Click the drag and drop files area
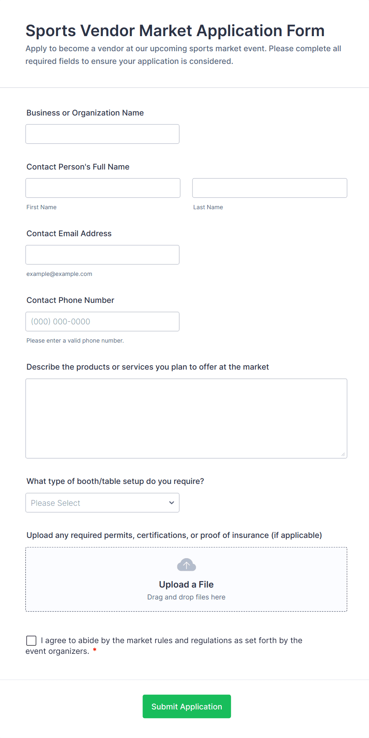This screenshot has width=369, height=738. click(x=186, y=597)
